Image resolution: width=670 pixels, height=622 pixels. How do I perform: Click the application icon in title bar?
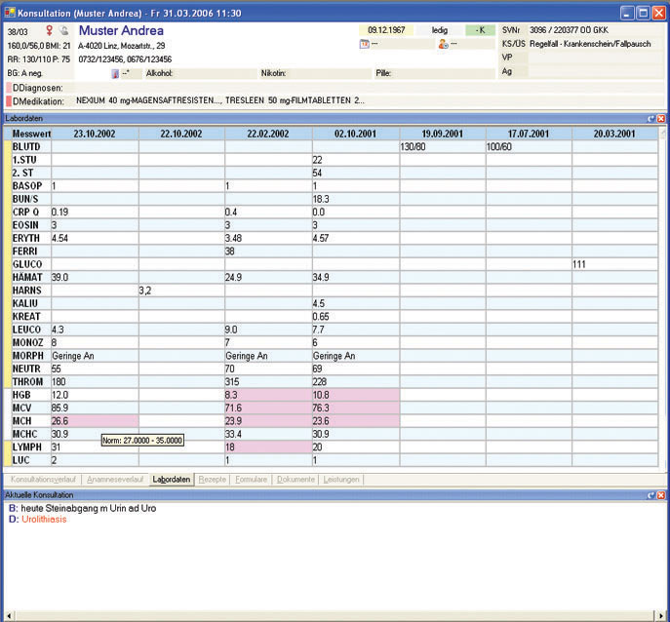coord(10,11)
